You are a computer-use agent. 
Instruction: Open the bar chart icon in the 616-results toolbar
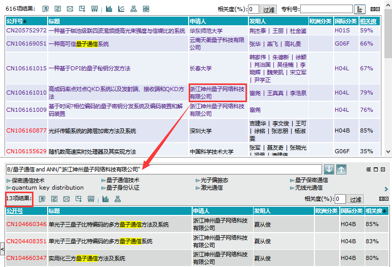click(x=109, y=9)
